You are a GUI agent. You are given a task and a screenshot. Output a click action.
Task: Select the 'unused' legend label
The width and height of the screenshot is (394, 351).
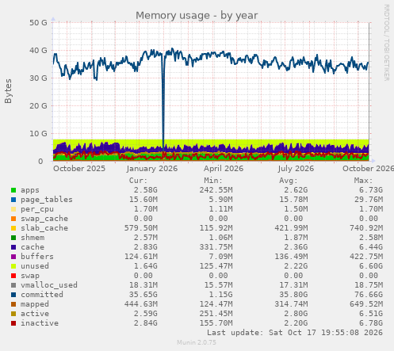tap(35, 266)
